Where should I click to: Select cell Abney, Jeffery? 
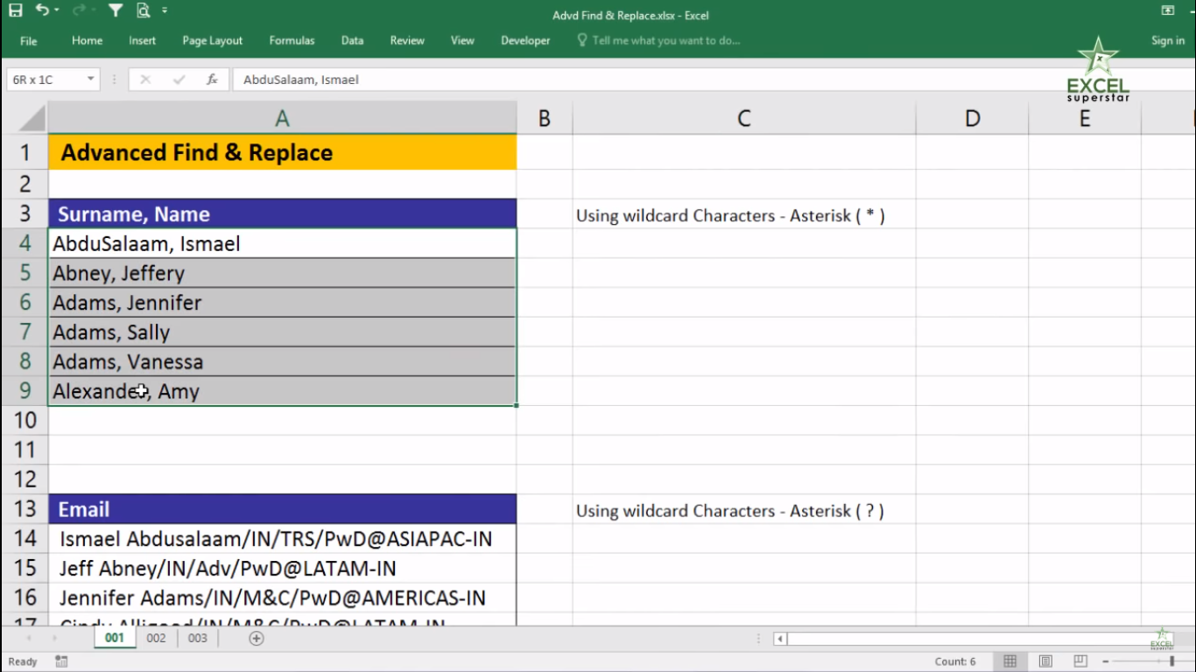(x=282, y=273)
